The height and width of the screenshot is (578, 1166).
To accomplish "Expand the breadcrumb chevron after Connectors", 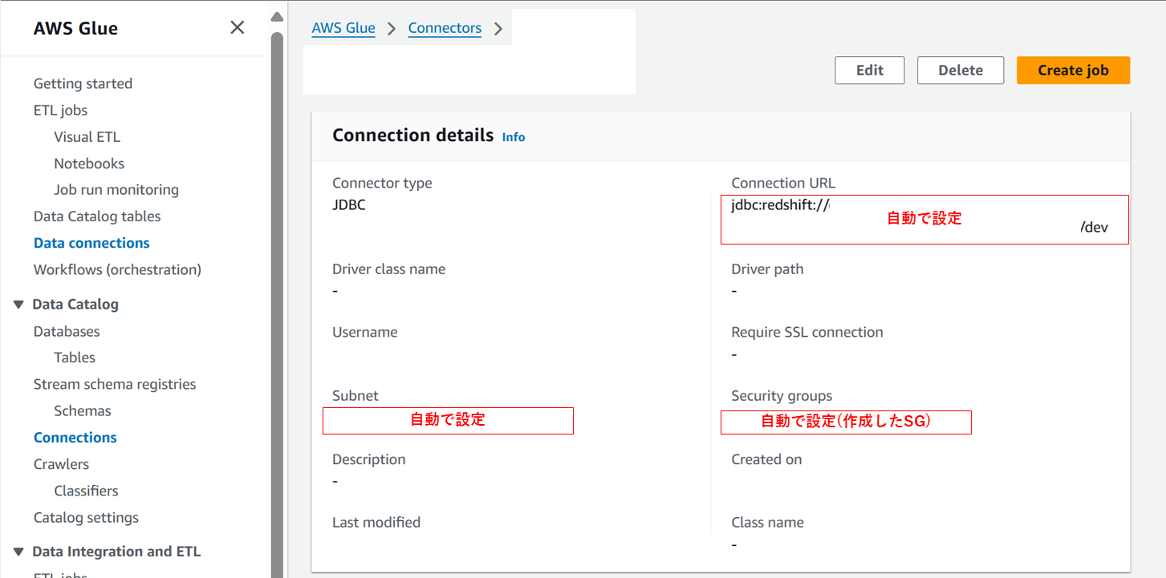I will [x=498, y=26].
